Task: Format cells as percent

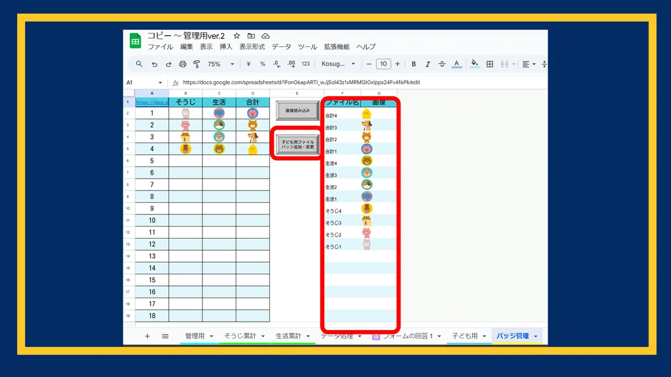Action: coord(262,64)
